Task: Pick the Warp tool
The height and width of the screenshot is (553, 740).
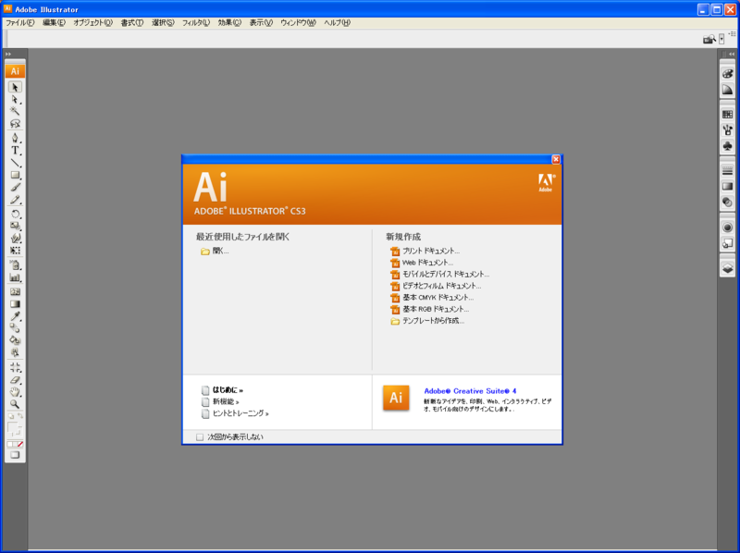Action: pyautogui.click(x=15, y=239)
